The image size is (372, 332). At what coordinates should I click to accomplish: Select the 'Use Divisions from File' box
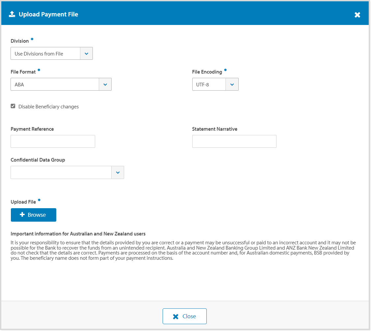click(45, 54)
